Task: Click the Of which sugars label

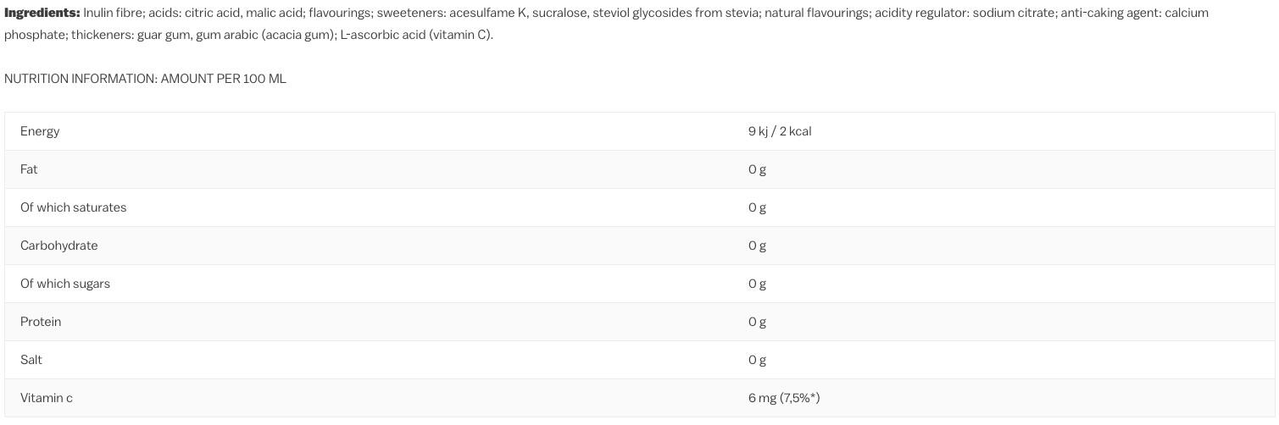Action: pos(65,284)
